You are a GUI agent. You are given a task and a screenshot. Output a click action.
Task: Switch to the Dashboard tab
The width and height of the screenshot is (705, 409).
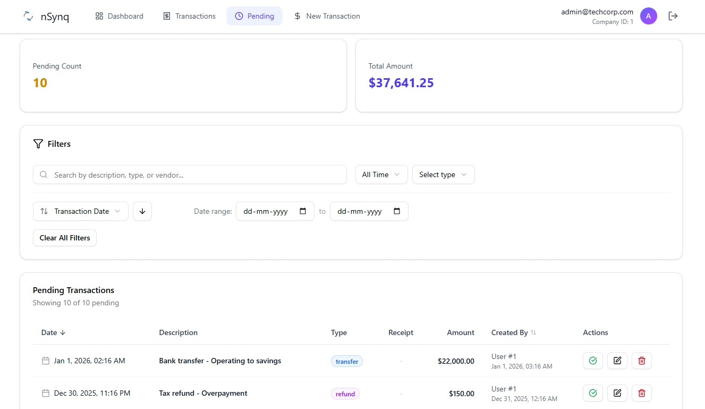pyautogui.click(x=119, y=16)
